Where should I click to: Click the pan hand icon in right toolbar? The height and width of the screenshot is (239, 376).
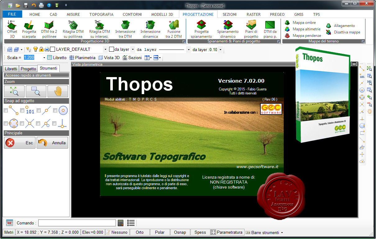coord(369,111)
